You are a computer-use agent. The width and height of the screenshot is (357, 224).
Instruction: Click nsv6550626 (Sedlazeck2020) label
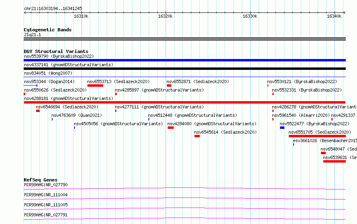(55, 90)
